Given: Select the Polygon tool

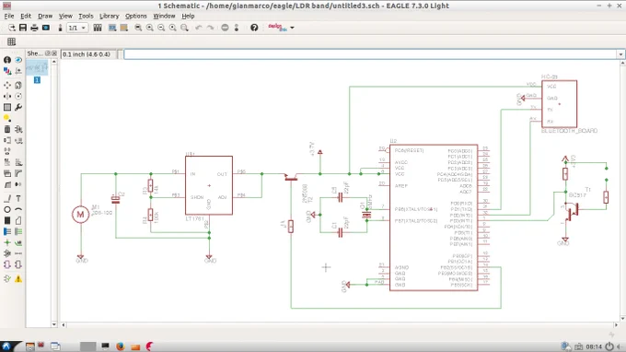Looking at the screenshot, I should (18, 220).
